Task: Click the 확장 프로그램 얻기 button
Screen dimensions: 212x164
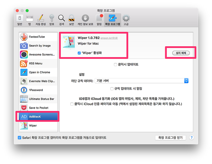Action: (x=170, y=138)
